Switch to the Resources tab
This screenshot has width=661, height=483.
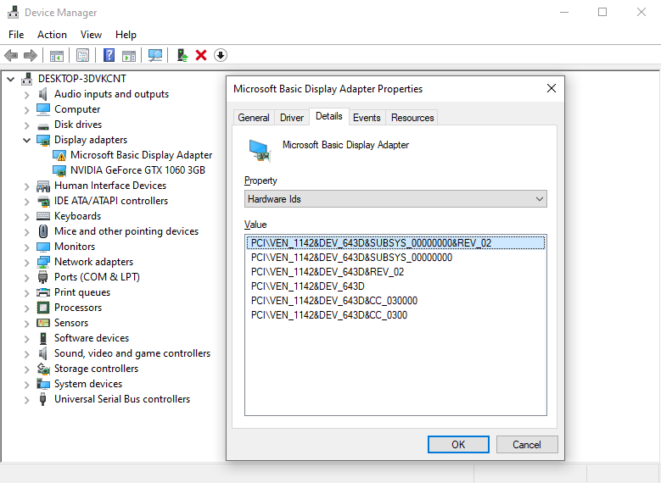point(412,118)
